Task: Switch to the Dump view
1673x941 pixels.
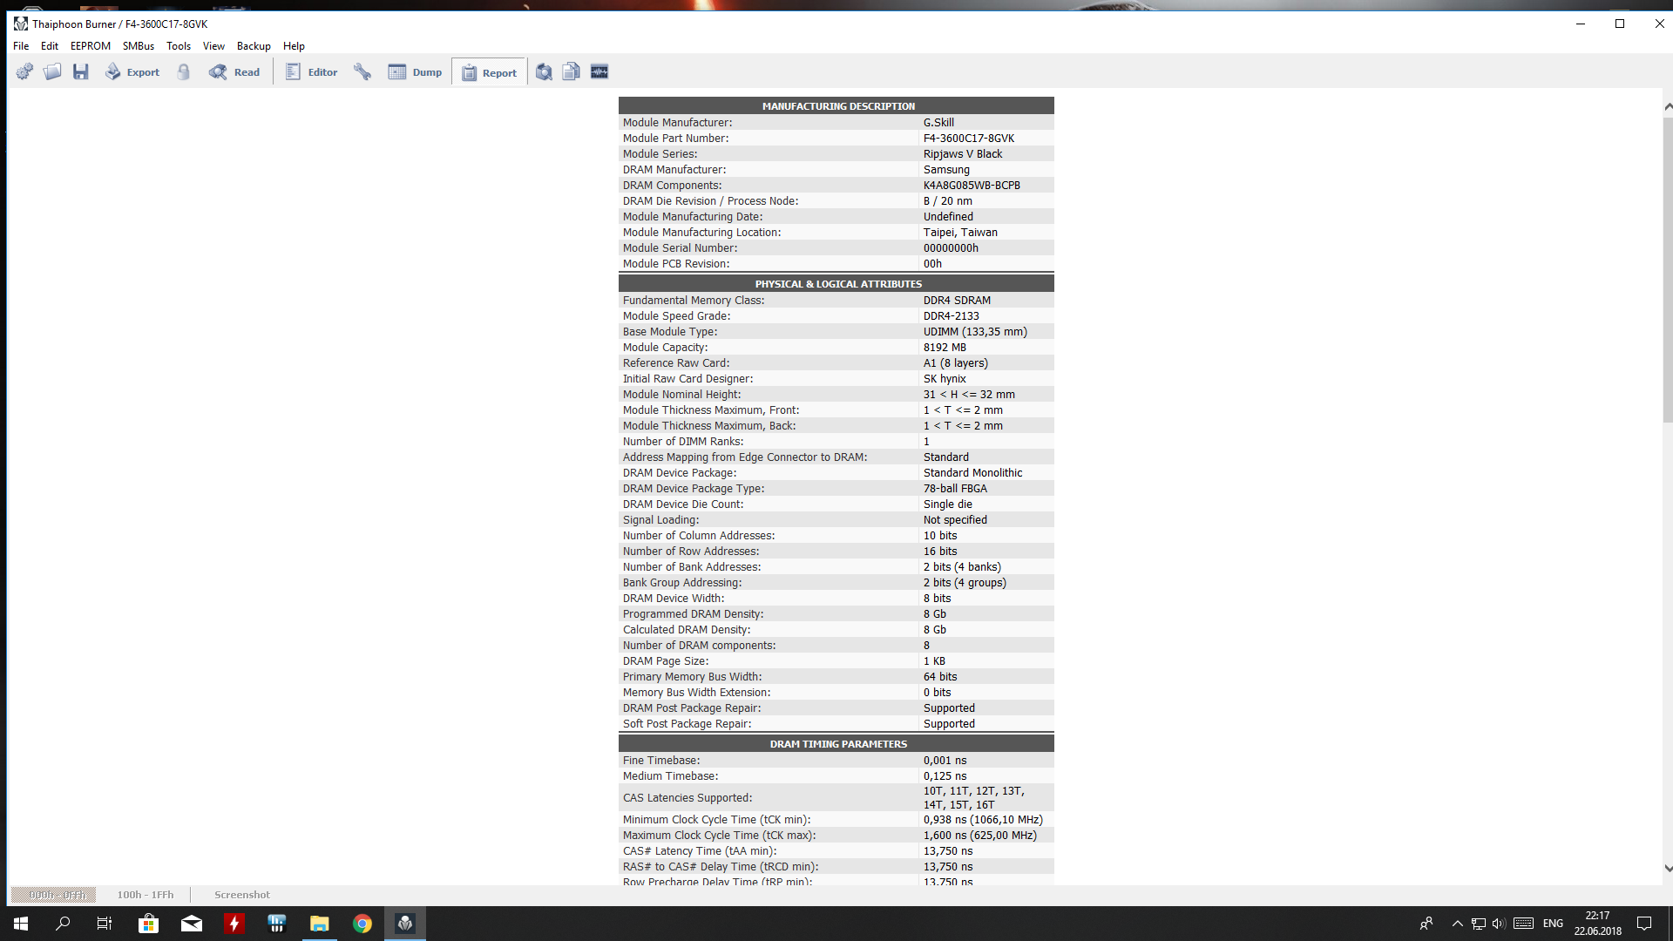Action: pyautogui.click(x=415, y=72)
